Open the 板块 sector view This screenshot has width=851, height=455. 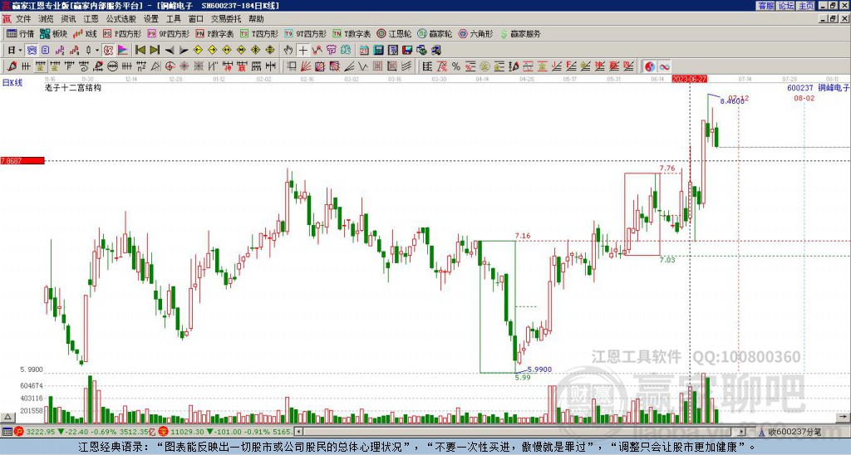coord(53,33)
